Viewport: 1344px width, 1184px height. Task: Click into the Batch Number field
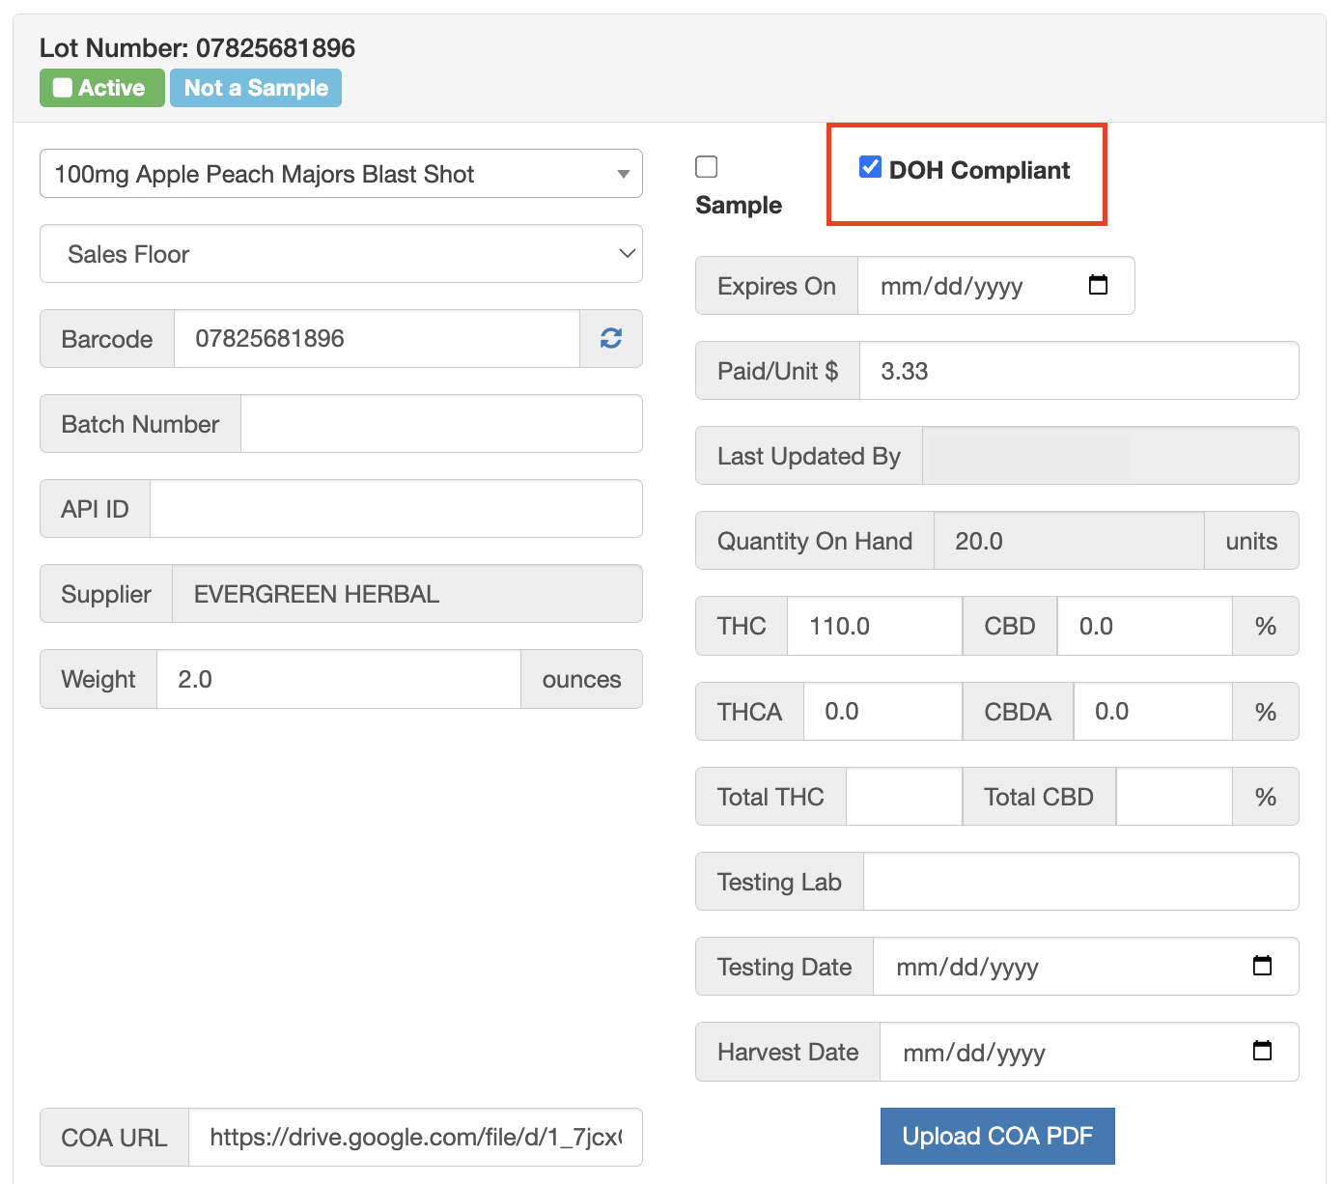tap(441, 423)
